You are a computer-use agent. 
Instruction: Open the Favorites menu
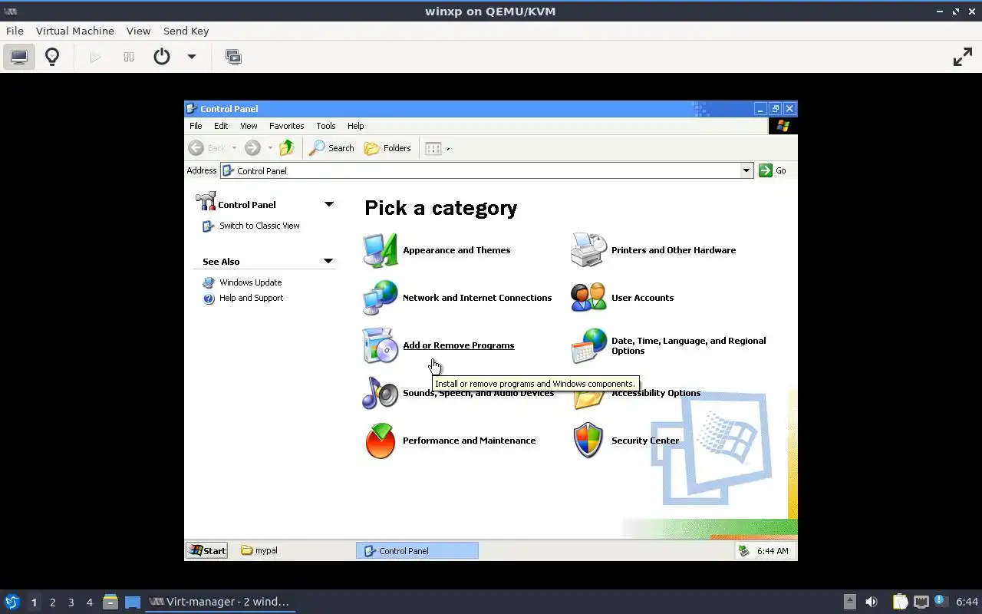point(287,126)
